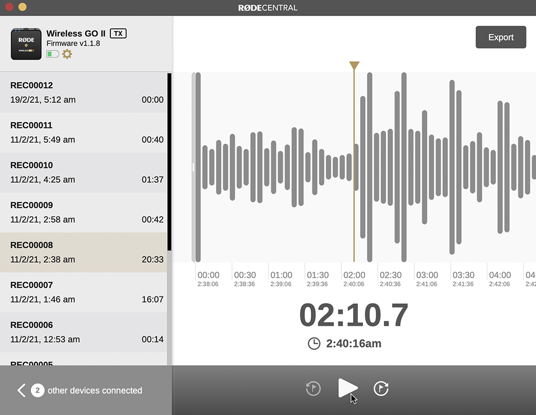The width and height of the screenshot is (536, 415).
Task: Click the 03:00 timeline label
Action: 427,275
